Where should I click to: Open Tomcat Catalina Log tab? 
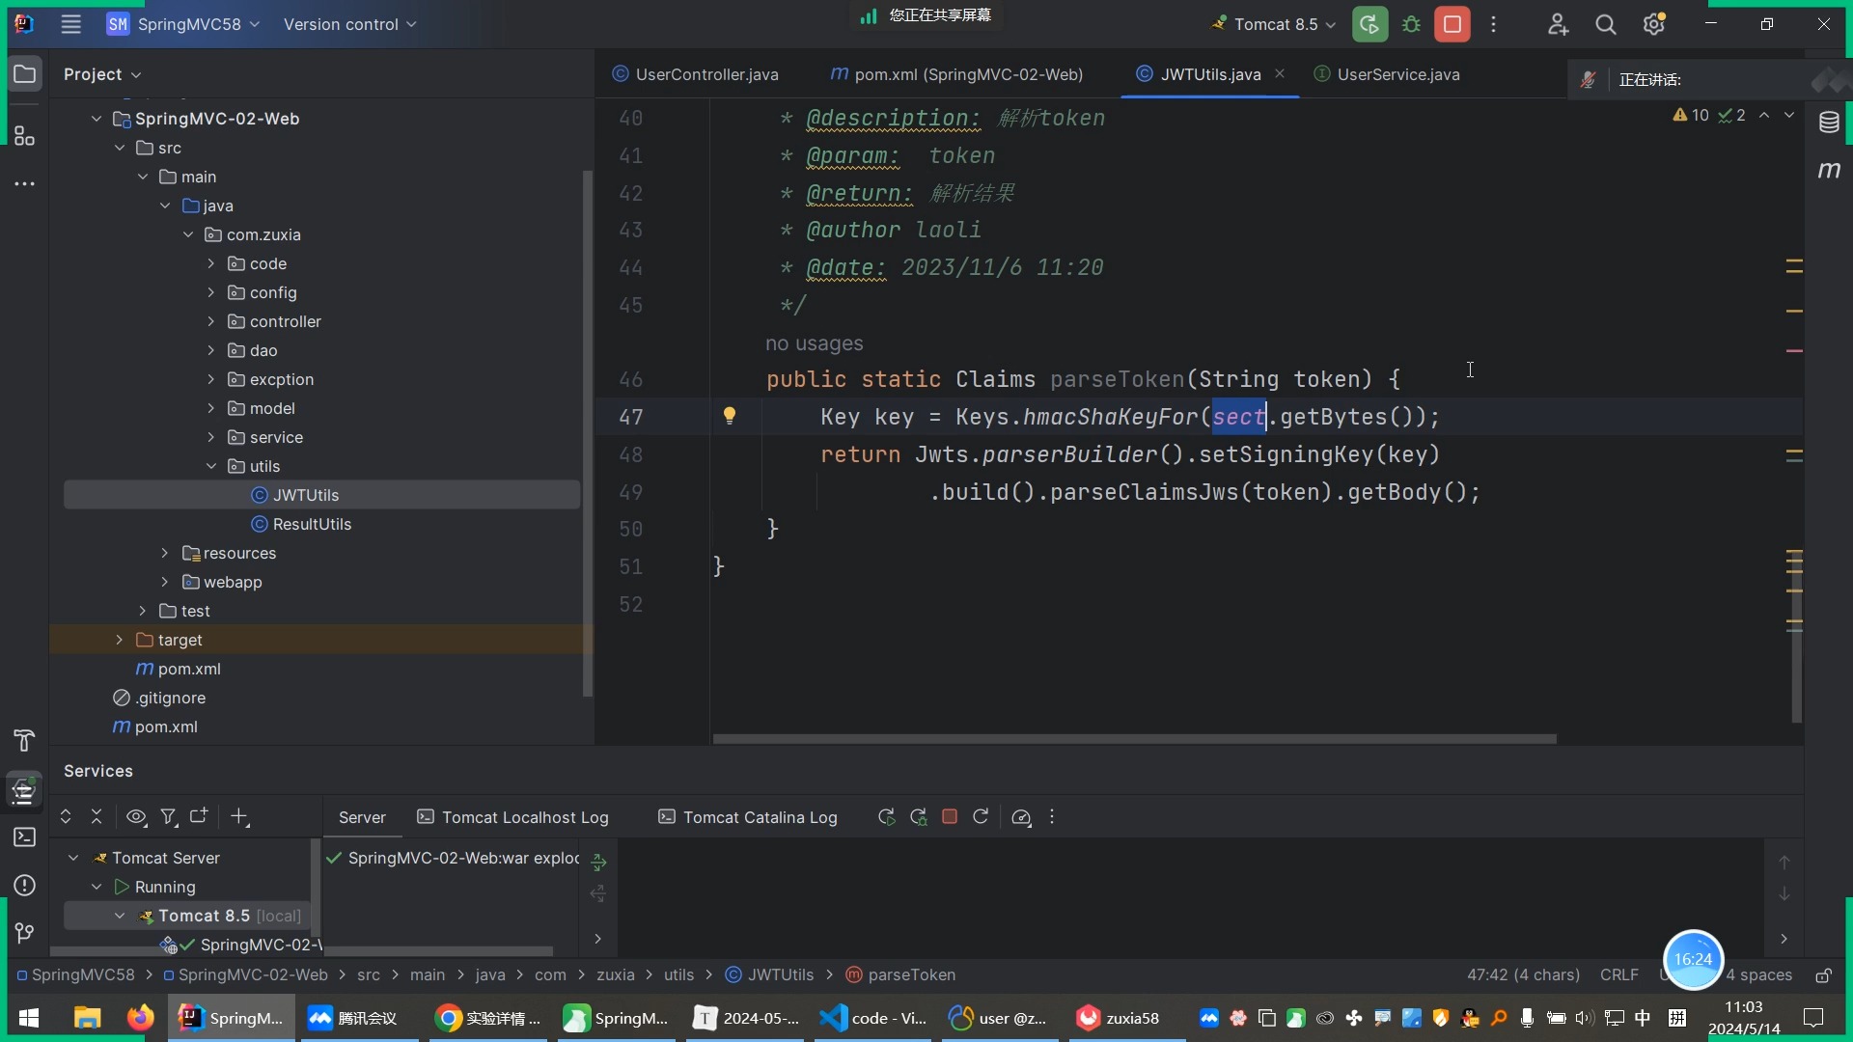click(748, 817)
